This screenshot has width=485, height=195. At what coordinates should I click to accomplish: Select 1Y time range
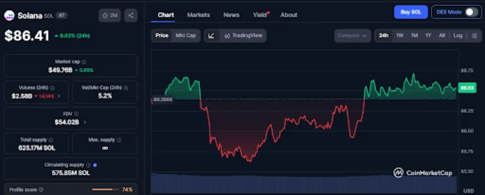pos(428,36)
